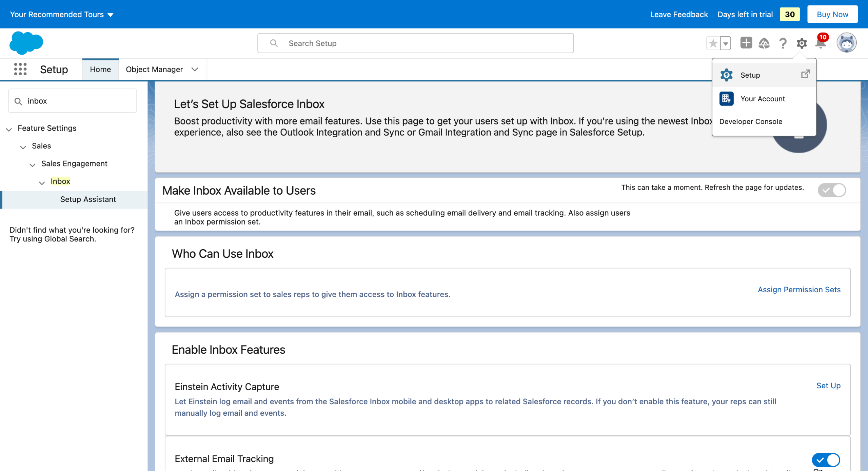
Task: Open the user profile avatar
Action: [x=846, y=43]
